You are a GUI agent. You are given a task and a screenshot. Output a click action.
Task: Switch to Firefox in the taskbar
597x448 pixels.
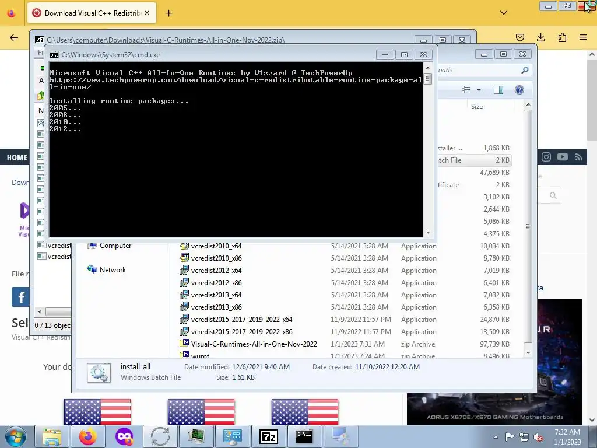click(88, 436)
